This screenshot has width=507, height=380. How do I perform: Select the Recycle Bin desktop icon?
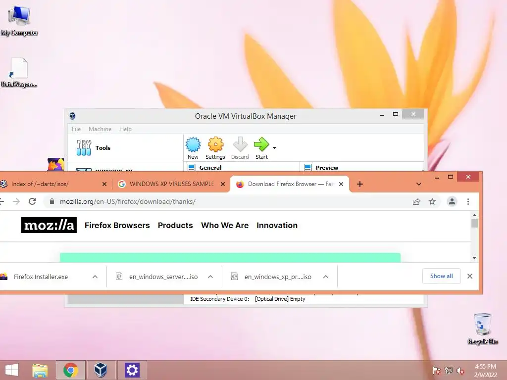[x=482, y=329]
